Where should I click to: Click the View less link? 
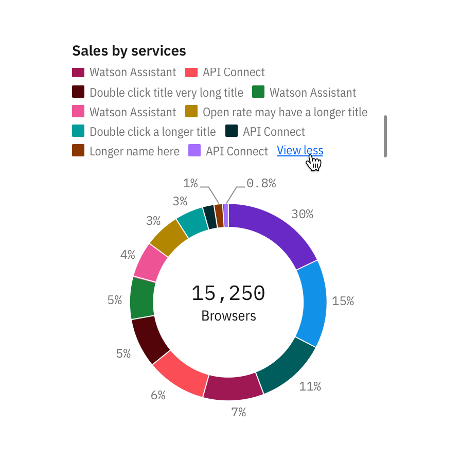point(299,151)
